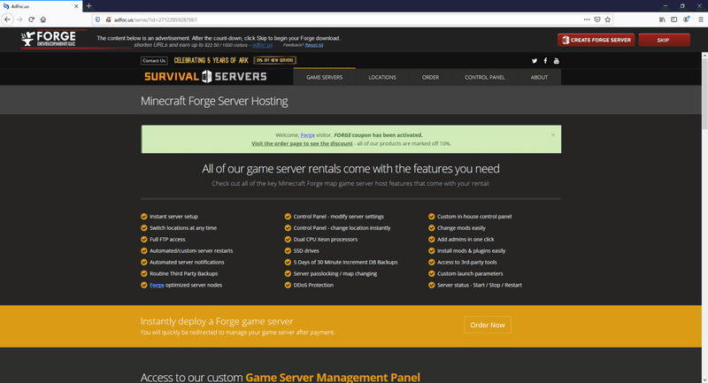Screen dimensions: 708x383
Task: Click the browser Back arrow
Action: [7, 19]
